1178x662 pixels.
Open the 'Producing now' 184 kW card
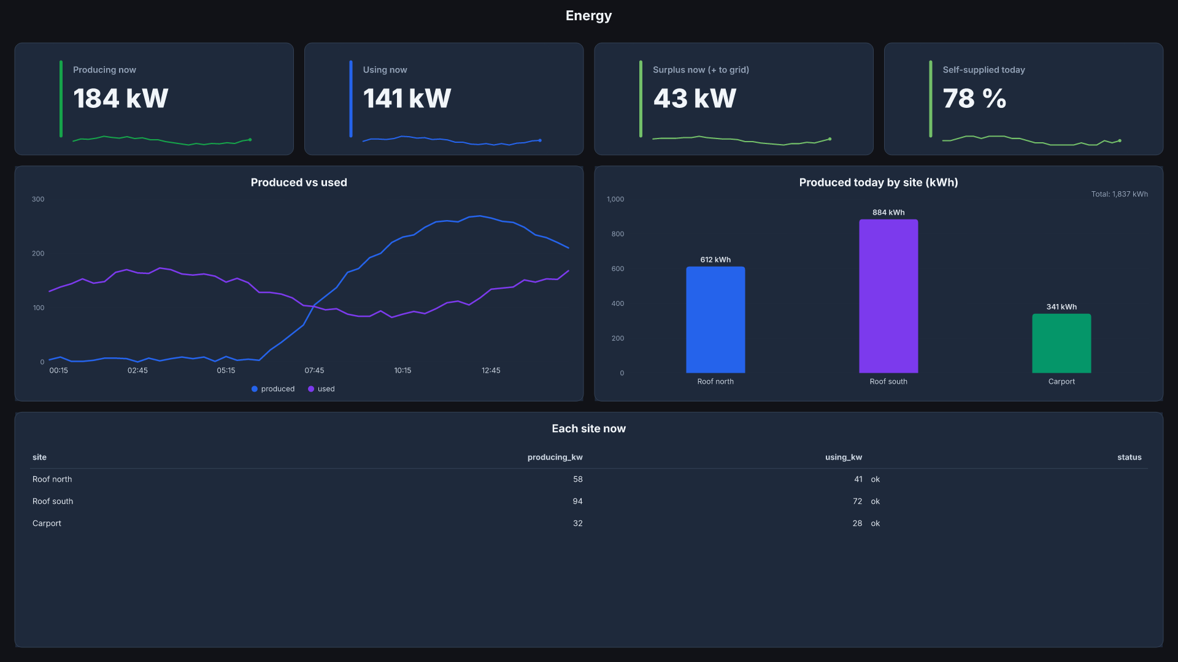click(154, 99)
